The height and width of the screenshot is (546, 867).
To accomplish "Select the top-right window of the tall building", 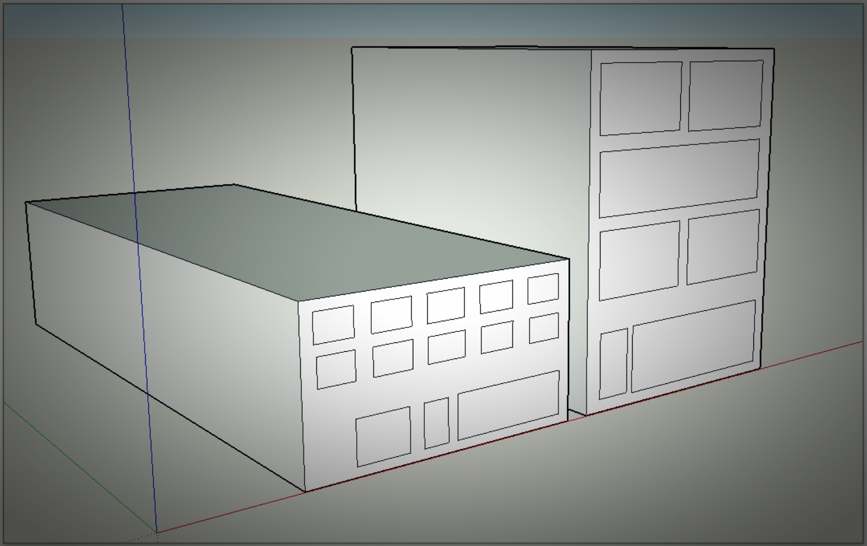I will click(x=725, y=95).
